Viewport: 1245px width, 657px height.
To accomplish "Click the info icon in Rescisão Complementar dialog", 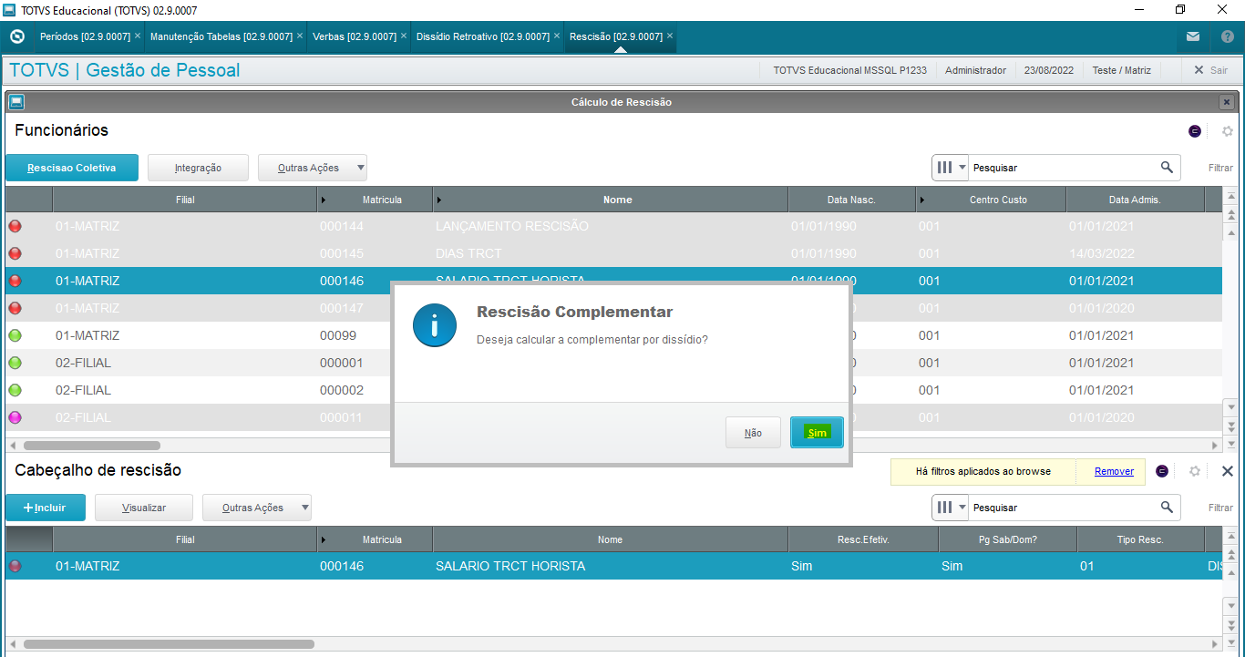I will 435,325.
